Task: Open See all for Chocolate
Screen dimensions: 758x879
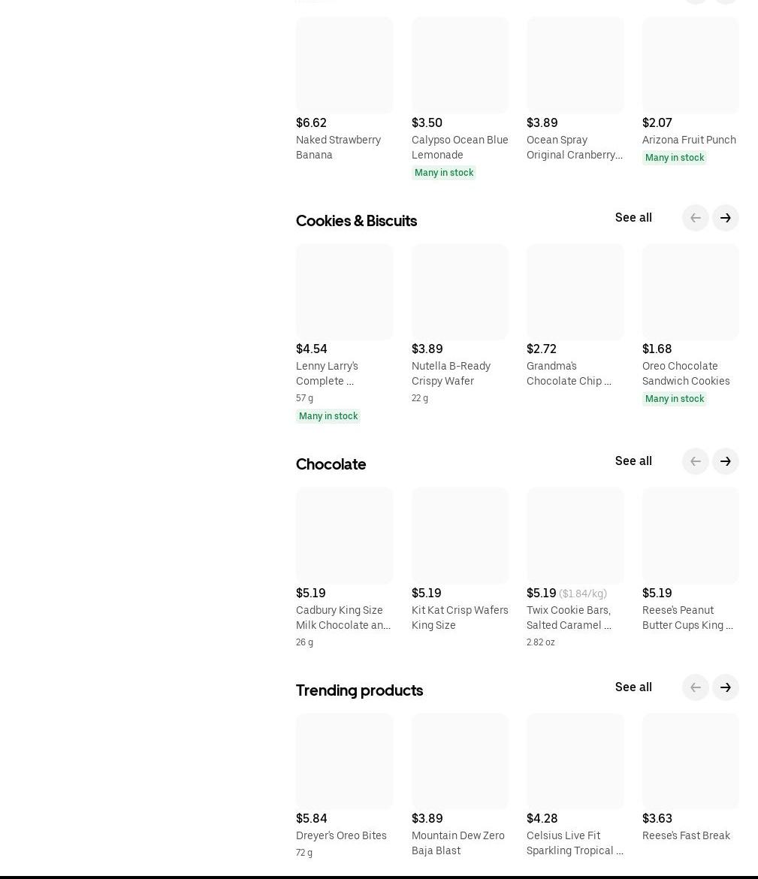Action: pos(633,461)
